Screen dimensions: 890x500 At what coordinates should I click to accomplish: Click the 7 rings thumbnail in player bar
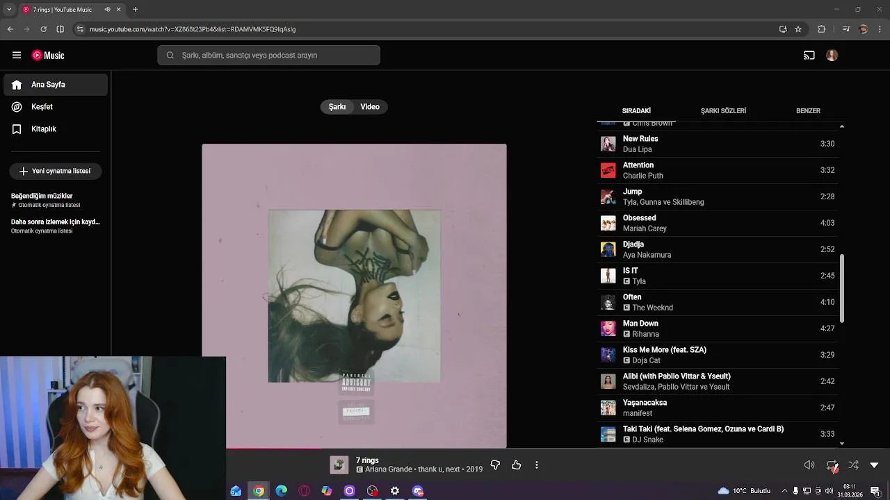click(339, 465)
